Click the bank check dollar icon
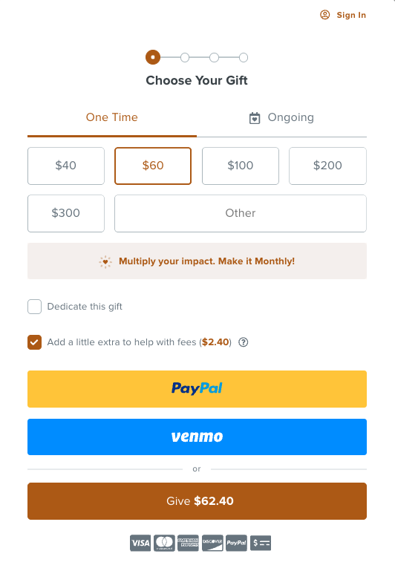 (261, 543)
